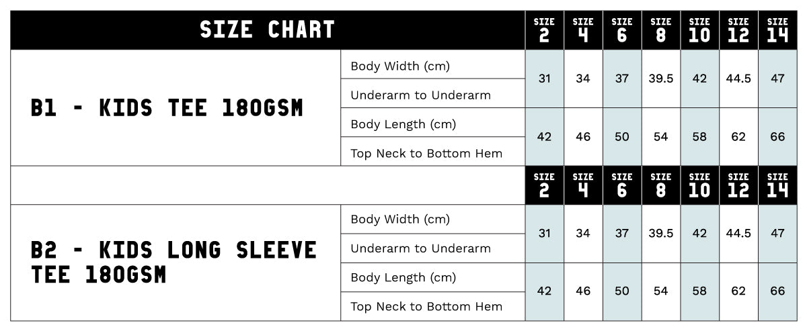The height and width of the screenshot is (331, 807).
Task: Select Size 10 in the B2 header row
Action: (699, 185)
